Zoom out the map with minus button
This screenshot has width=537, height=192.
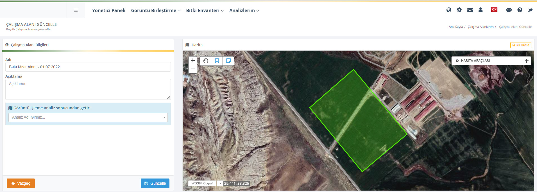pos(193,69)
